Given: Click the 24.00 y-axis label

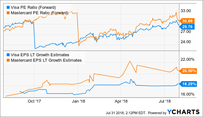Looking at the screenshot, I should 186,42.
